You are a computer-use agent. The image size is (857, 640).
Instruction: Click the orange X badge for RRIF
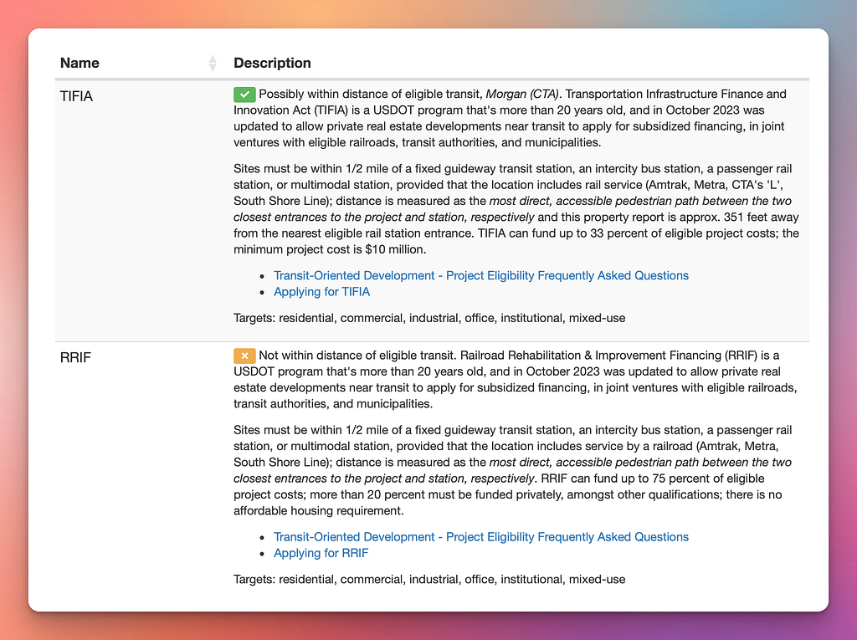(244, 356)
